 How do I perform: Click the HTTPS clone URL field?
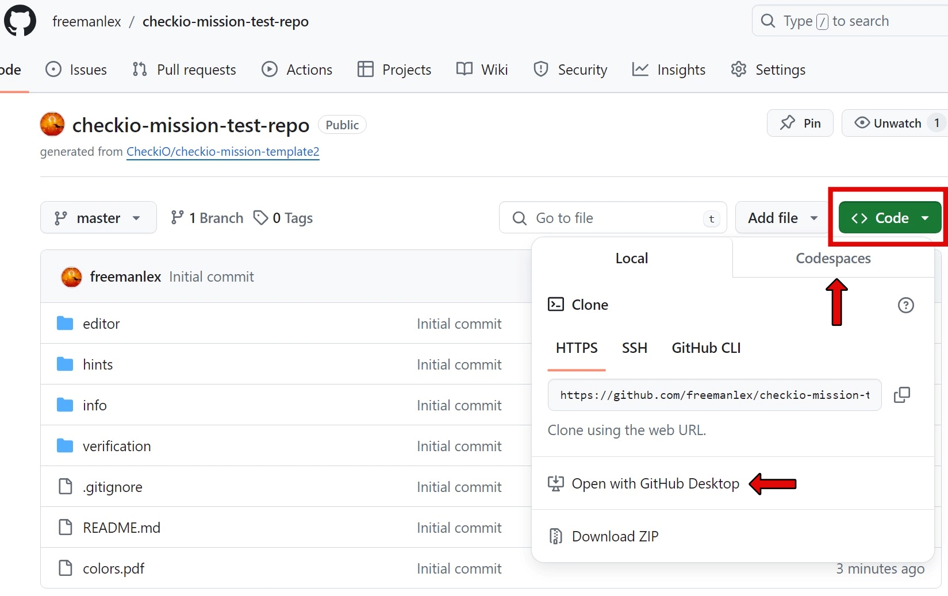[715, 395]
